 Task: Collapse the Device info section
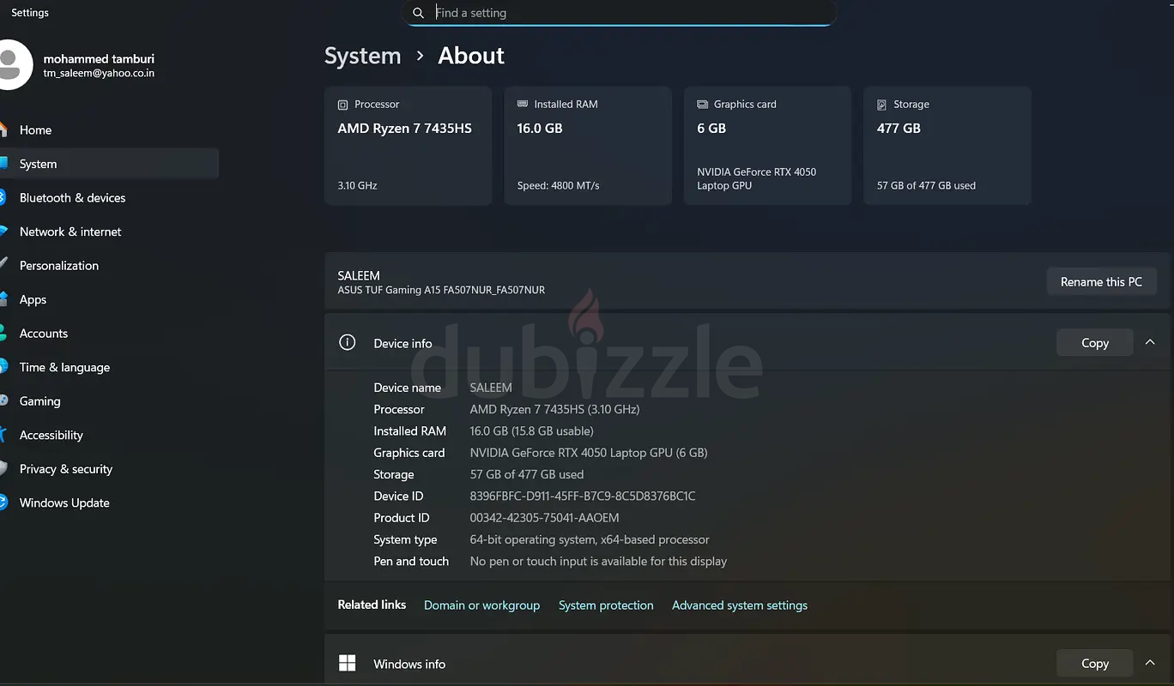click(1150, 343)
